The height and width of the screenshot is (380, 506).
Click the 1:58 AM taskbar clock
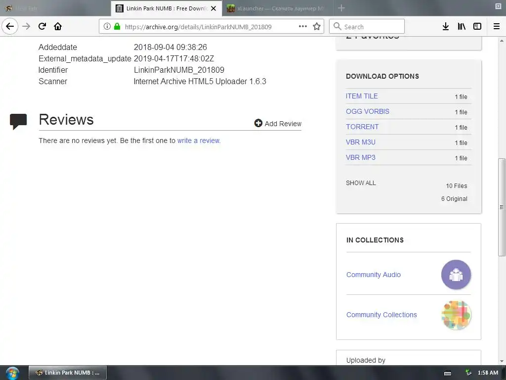click(488, 373)
